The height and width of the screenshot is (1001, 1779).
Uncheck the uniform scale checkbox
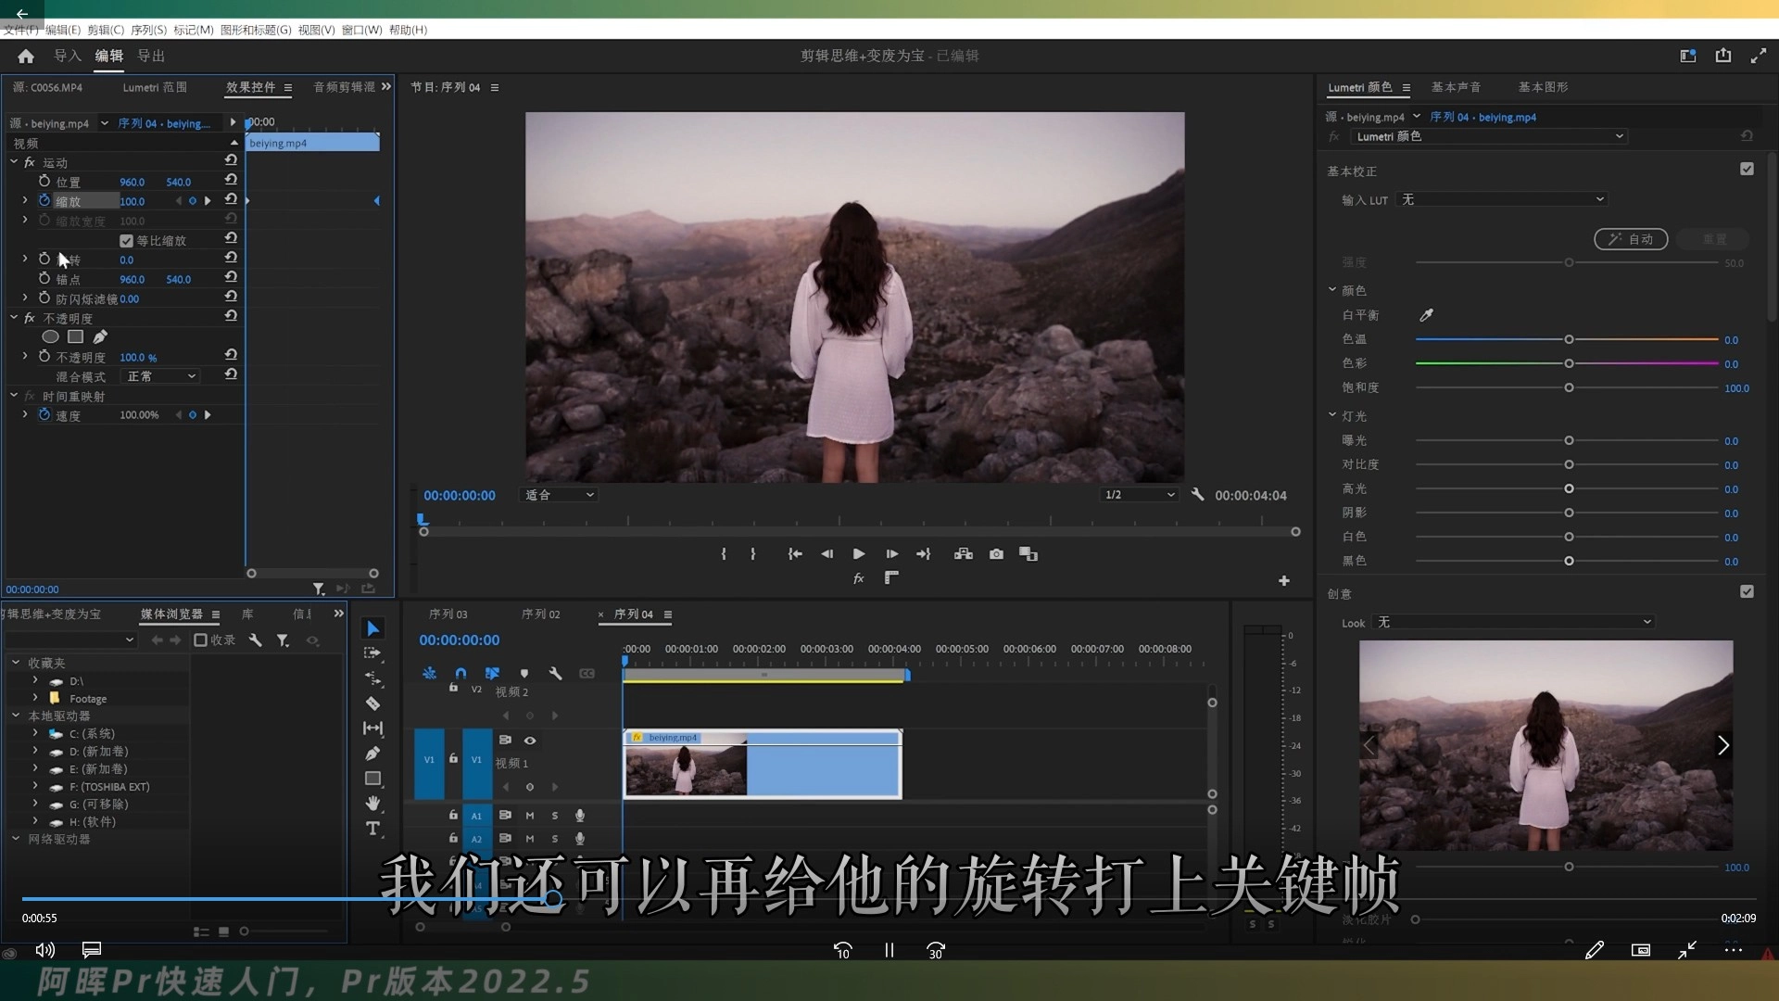[126, 241]
